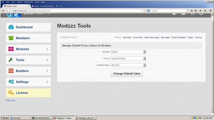Go back with the browser back arrow
This screenshot has height=120, width=214.
pyautogui.click(x=3, y=11)
